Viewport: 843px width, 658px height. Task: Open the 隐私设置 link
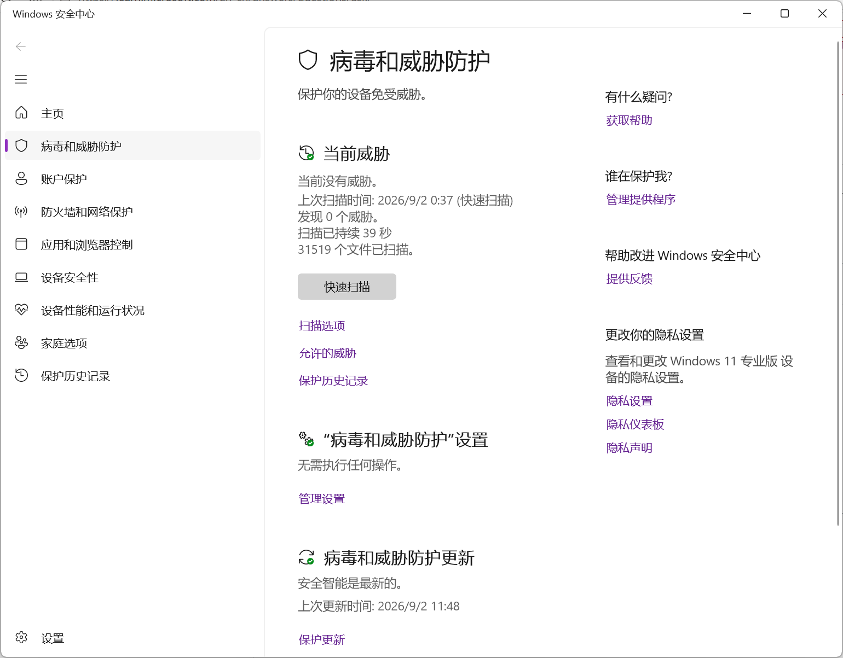[630, 401]
